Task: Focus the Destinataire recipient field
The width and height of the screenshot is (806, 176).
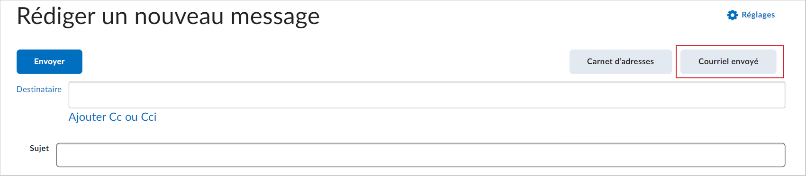Action: click(x=427, y=95)
